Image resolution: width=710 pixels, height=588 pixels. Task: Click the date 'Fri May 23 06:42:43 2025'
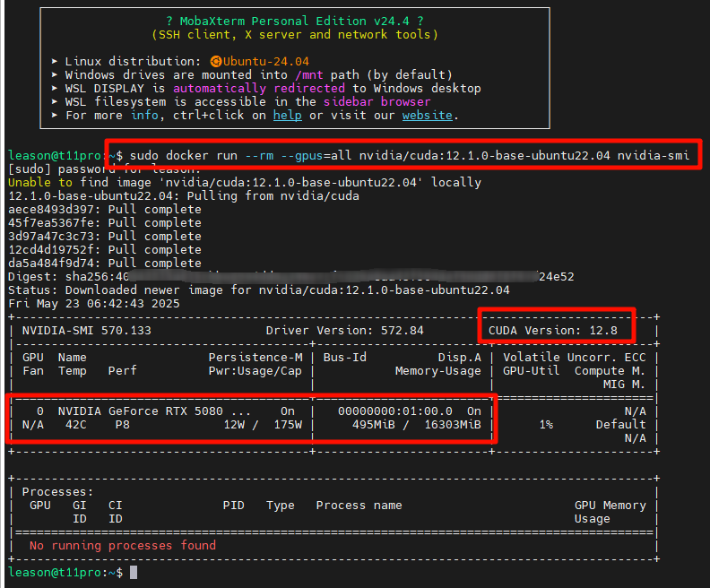pyautogui.click(x=94, y=304)
